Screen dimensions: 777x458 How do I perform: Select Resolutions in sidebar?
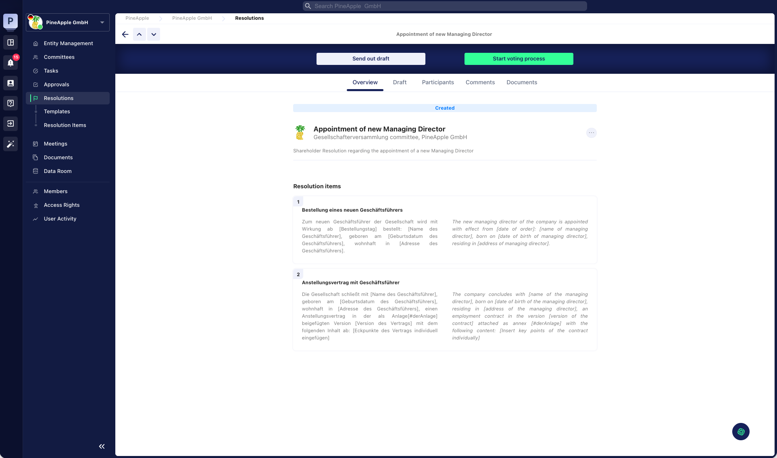pos(68,98)
